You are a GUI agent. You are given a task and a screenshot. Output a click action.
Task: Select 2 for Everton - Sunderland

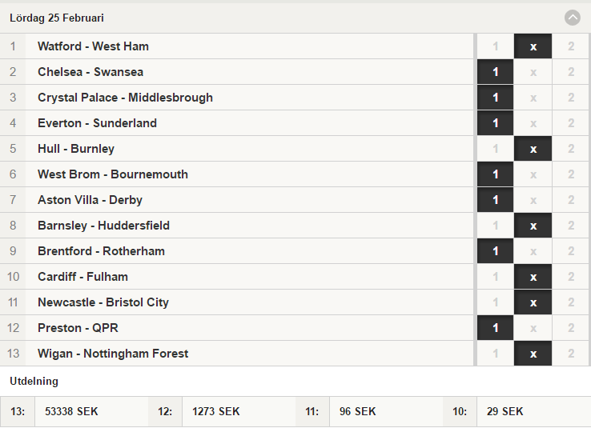571,123
